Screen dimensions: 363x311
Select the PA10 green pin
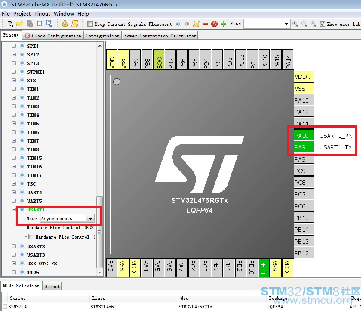(304, 135)
